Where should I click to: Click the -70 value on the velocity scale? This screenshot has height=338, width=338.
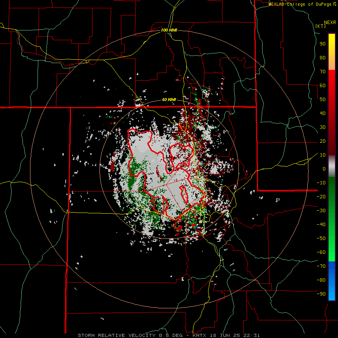321,266
